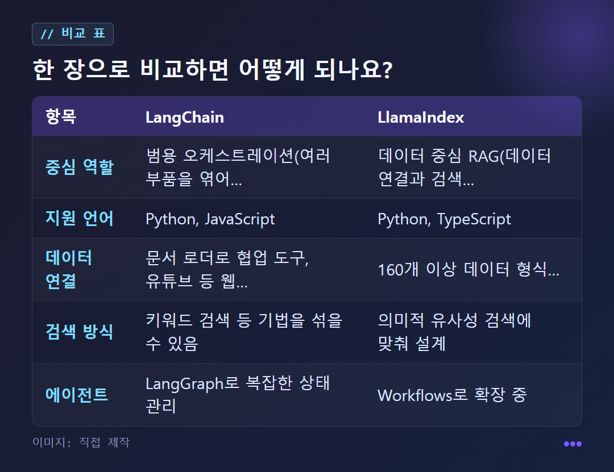Click the cell '문서 로더로 협업 도구, 유튜브 등 웹...'

point(227,269)
